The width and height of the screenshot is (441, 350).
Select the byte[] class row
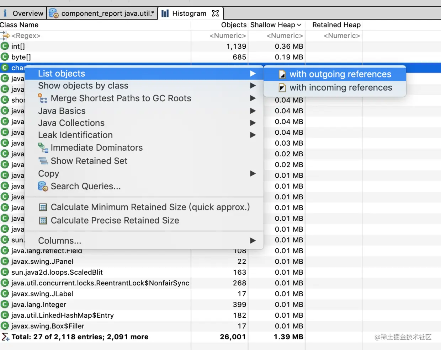pos(220,57)
